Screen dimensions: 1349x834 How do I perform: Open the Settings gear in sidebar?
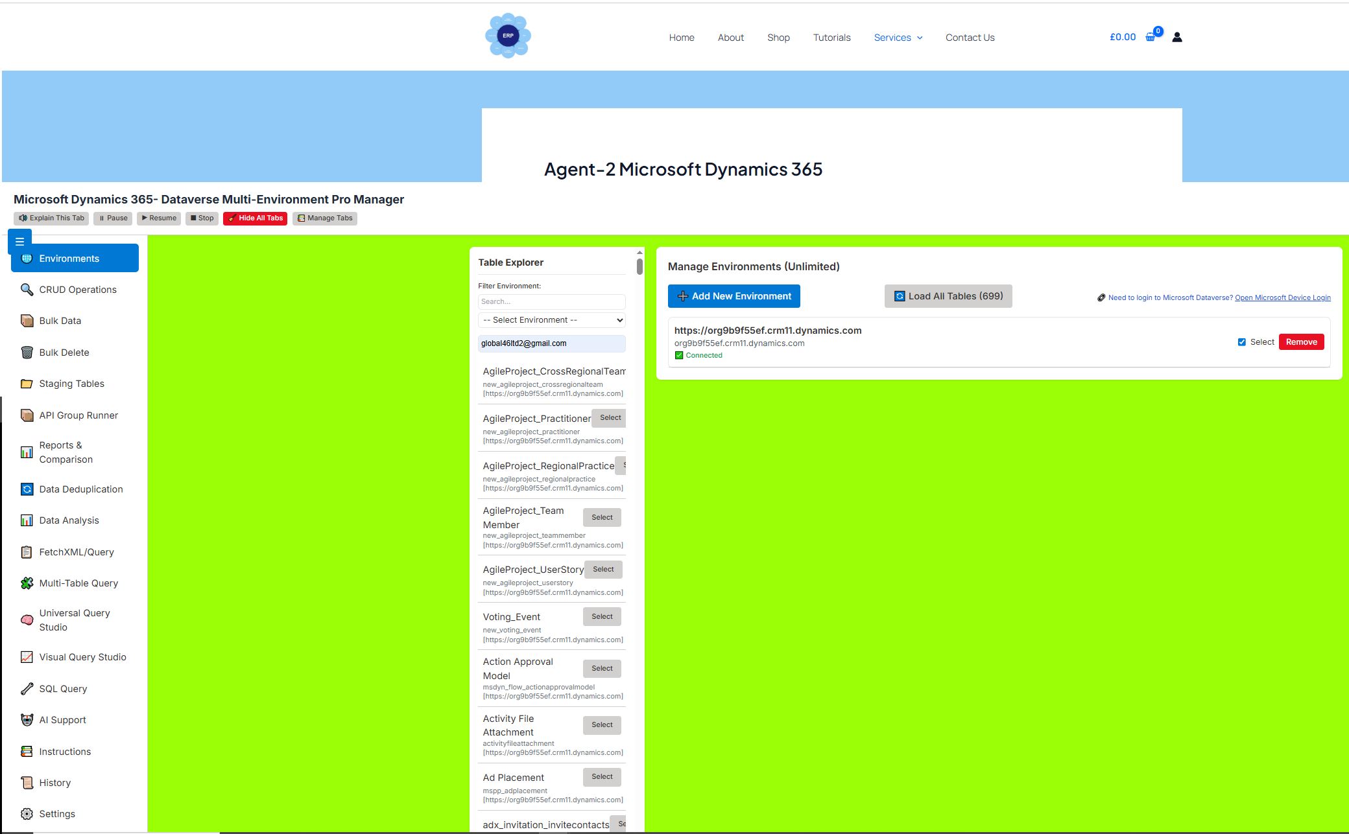(27, 813)
